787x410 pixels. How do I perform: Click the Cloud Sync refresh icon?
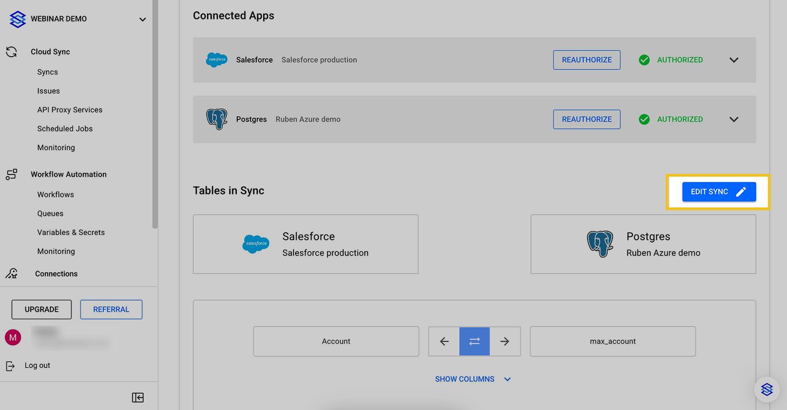tap(11, 52)
